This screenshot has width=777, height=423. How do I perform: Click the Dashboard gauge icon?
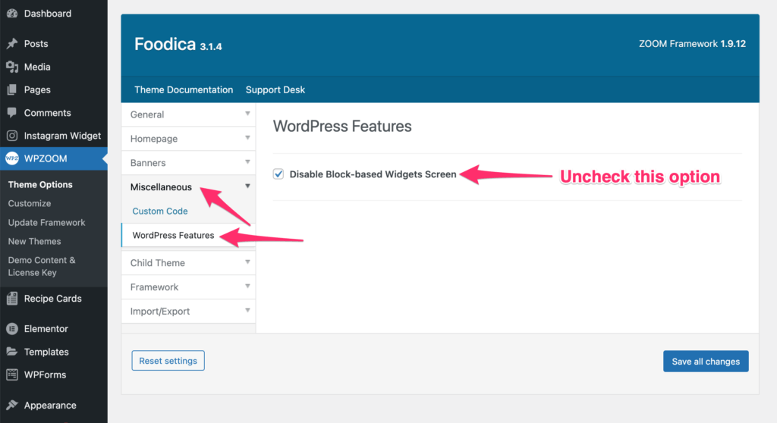(x=11, y=14)
